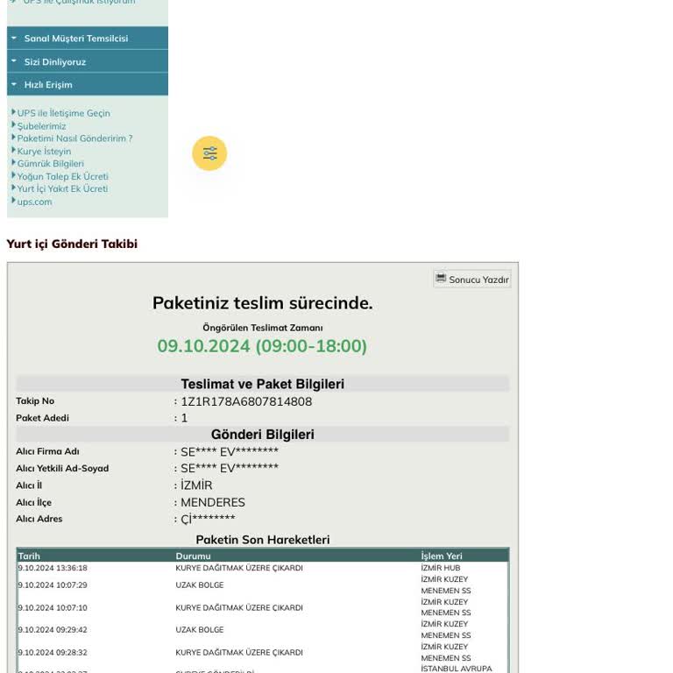Click the 9.10.2024 09:29:42 row date
Image resolution: width=673 pixels, height=673 pixels.
(53, 630)
